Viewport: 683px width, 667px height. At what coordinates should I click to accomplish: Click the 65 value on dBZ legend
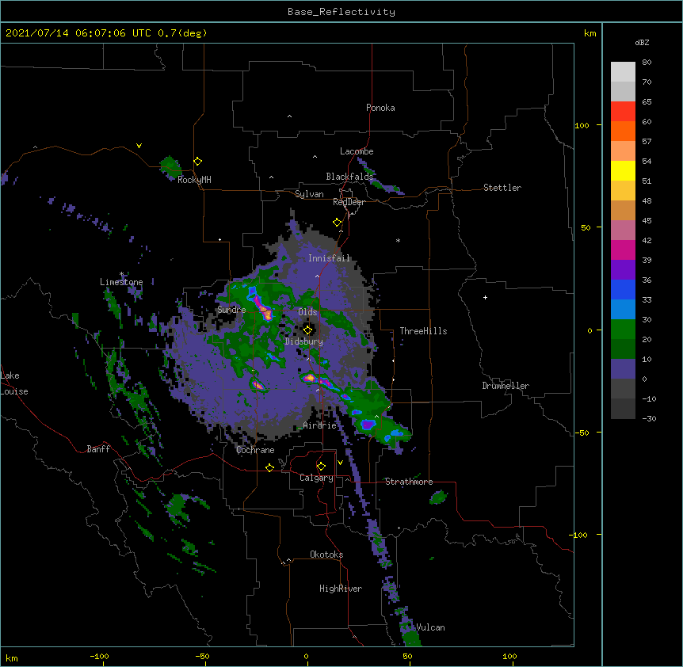[647, 102]
